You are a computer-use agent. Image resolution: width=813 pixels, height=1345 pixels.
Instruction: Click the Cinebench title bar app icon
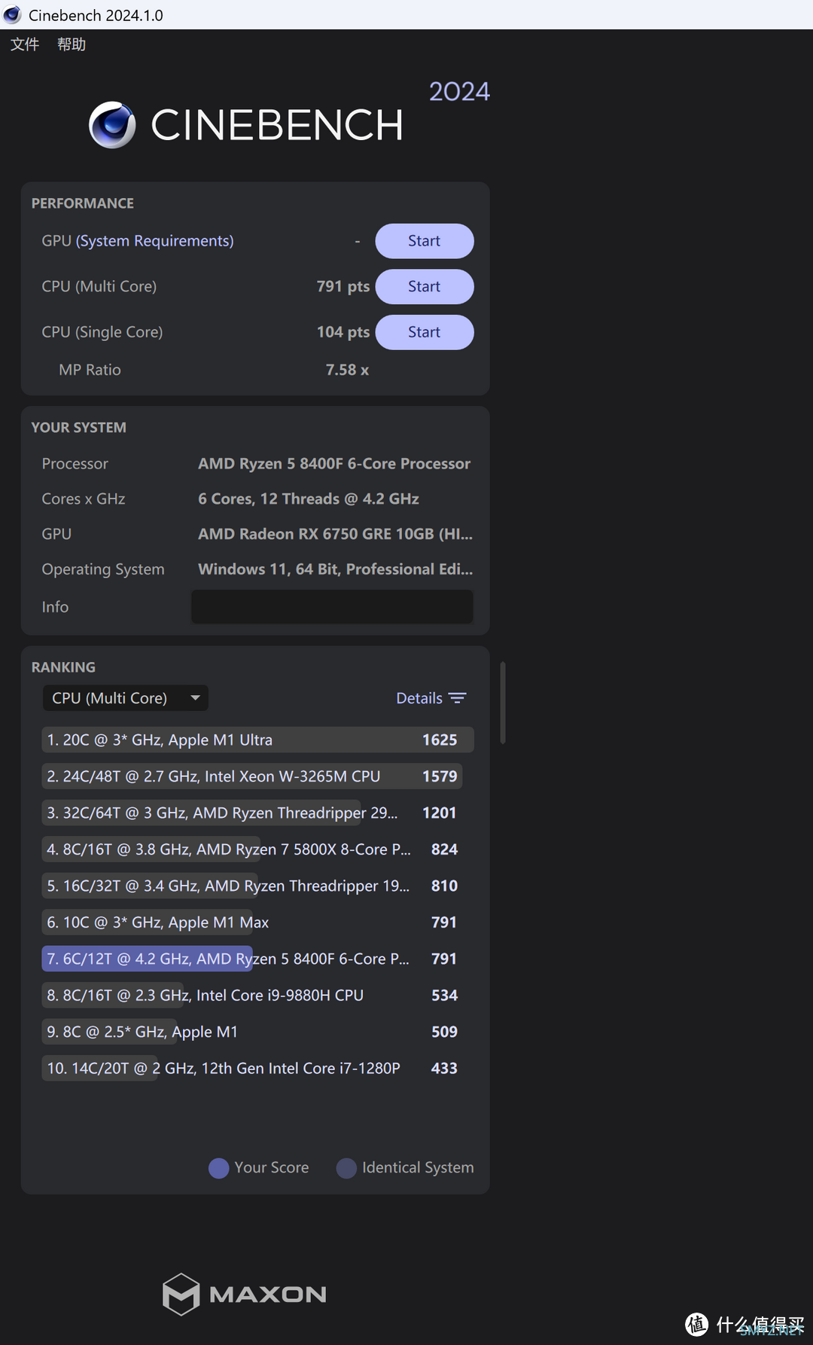coord(13,15)
